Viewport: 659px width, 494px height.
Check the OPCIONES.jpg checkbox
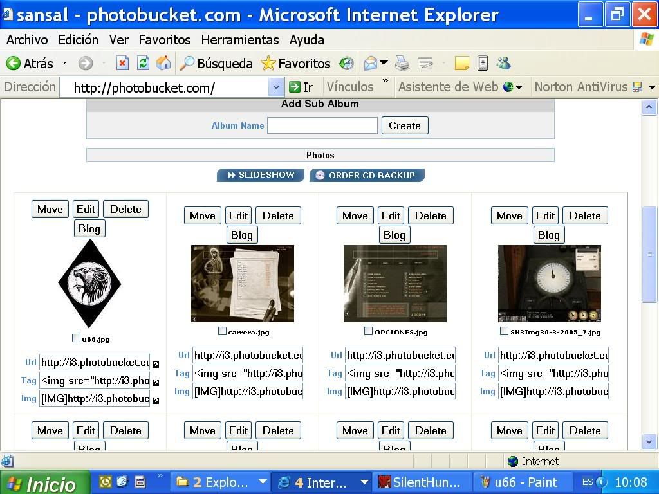tap(368, 331)
